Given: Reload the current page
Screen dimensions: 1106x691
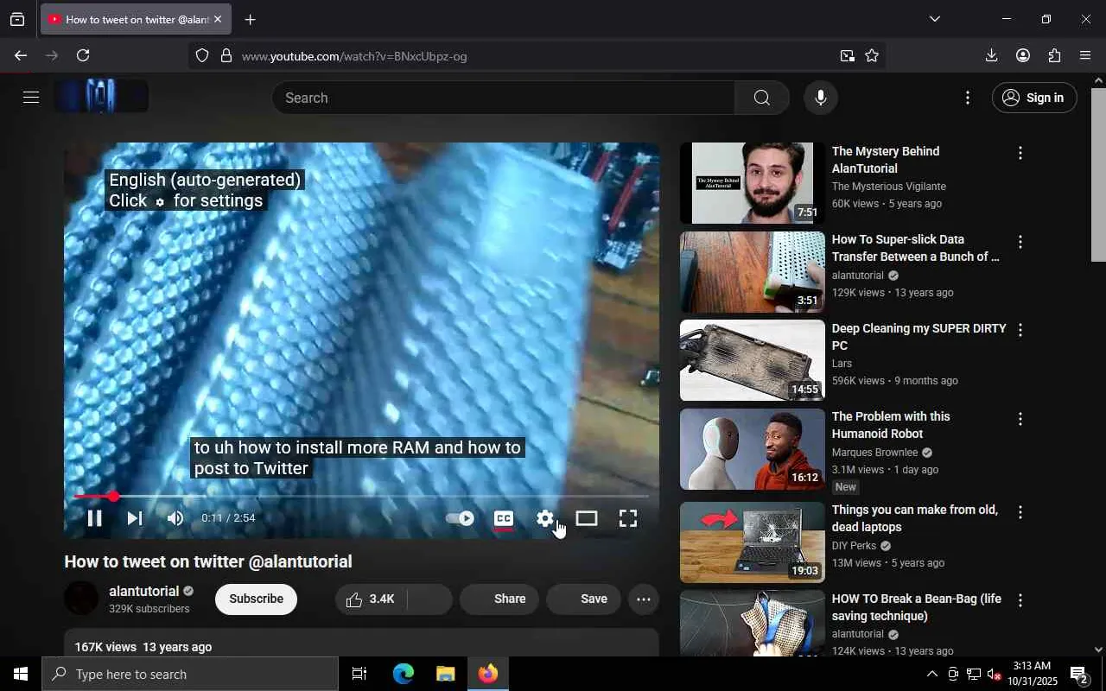Looking at the screenshot, I should tap(83, 55).
